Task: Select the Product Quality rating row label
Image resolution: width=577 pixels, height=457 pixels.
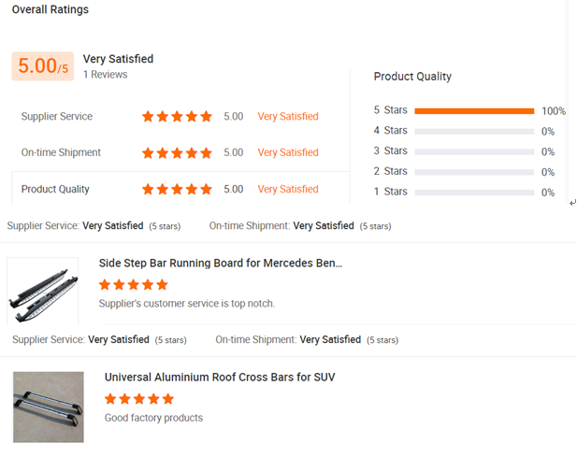Action: click(55, 189)
